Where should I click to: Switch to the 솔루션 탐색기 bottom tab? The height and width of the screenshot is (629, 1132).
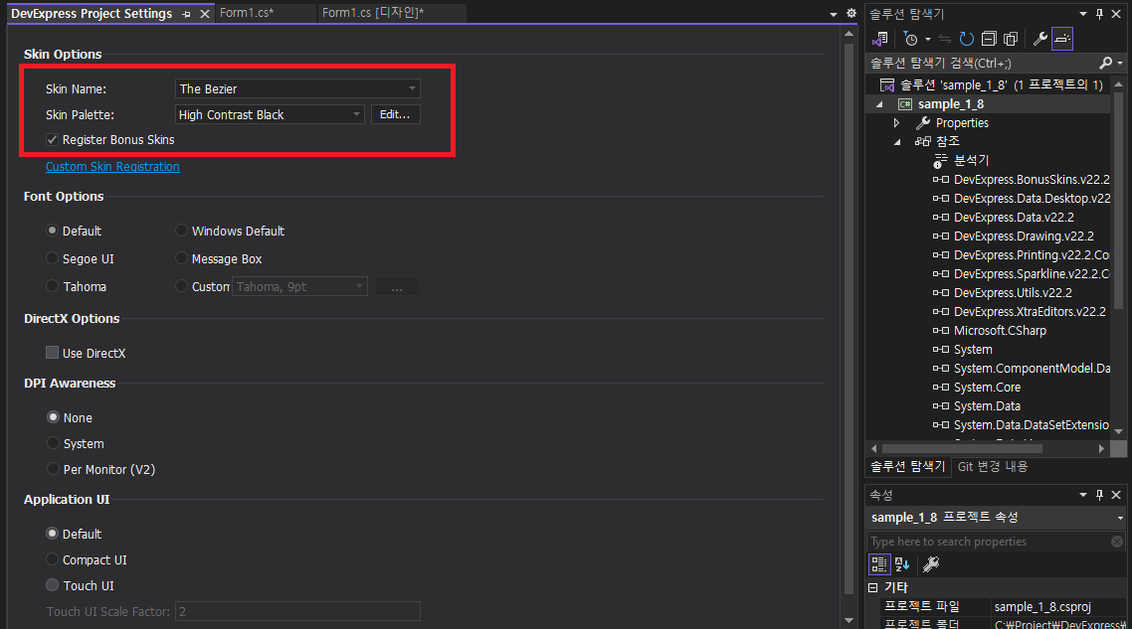(x=907, y=467)
